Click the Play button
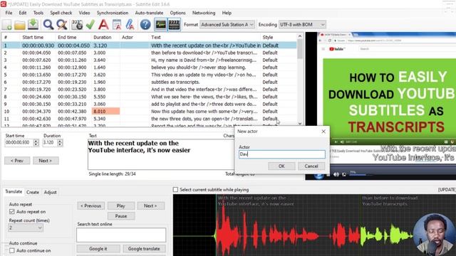The image size is (456, 256). click(121, 206)
